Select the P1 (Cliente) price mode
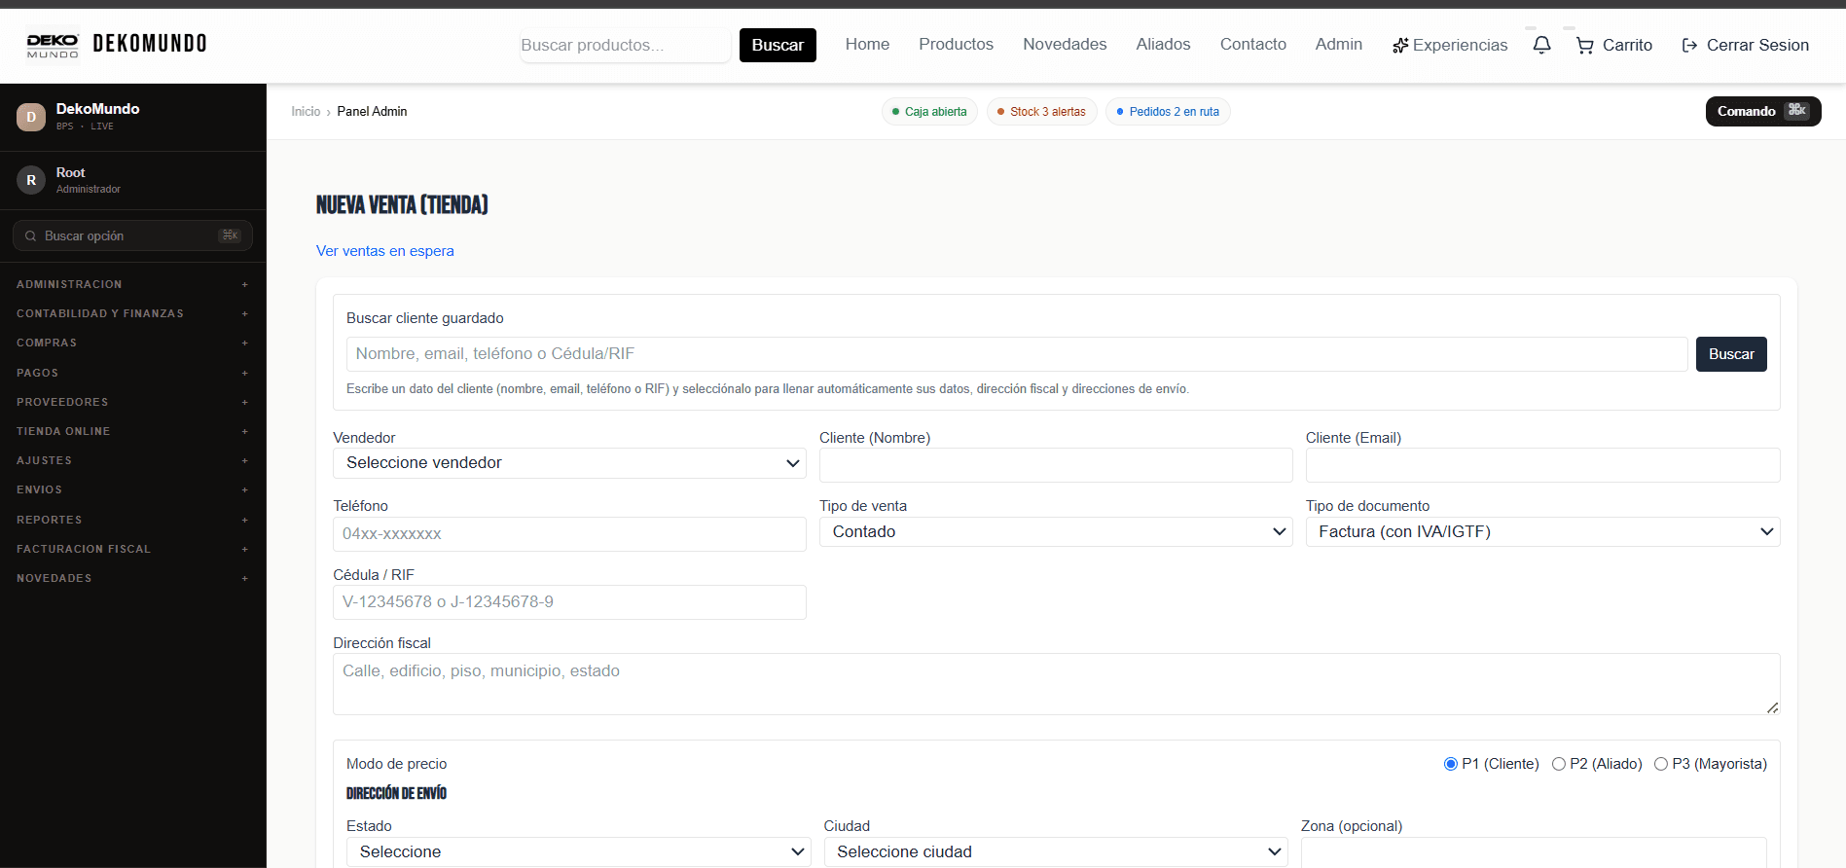 click(1450, 764)
